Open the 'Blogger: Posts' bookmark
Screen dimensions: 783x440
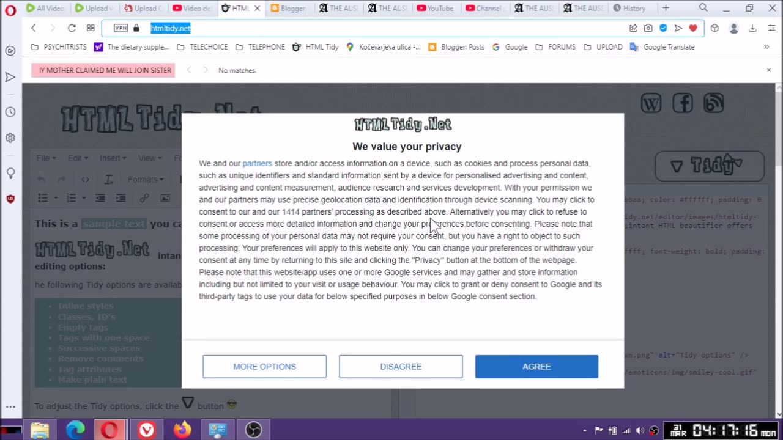pyautogui.click(x=456, y=47)
